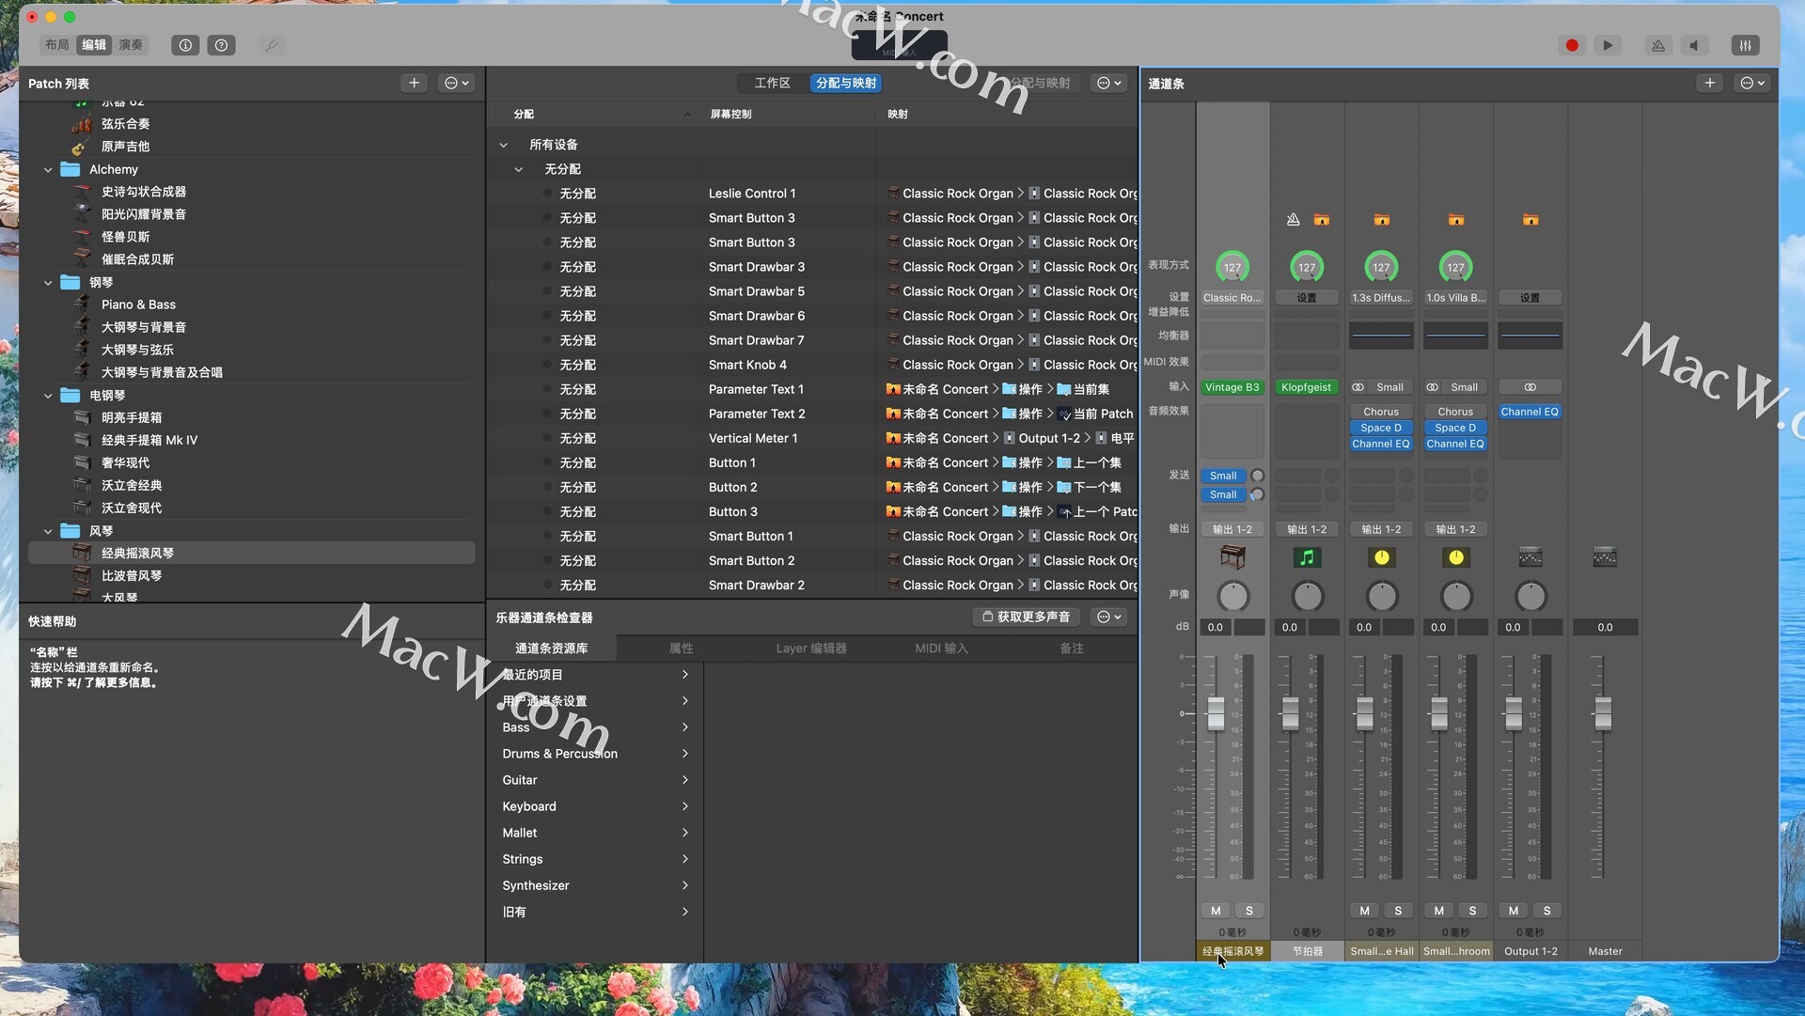Click the metronome icon in toolbar

[x=1657, y=45]
